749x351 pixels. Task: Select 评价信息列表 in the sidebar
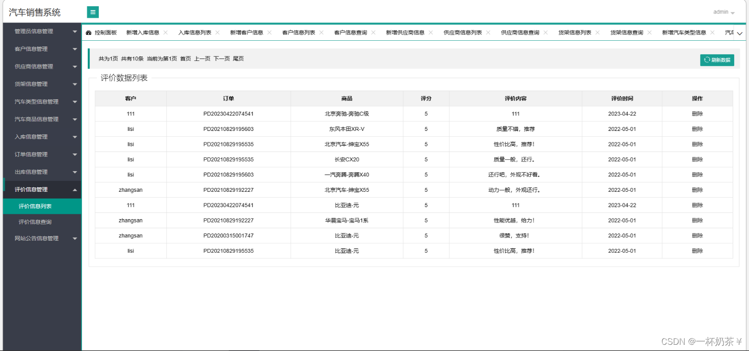pos(42,206)
